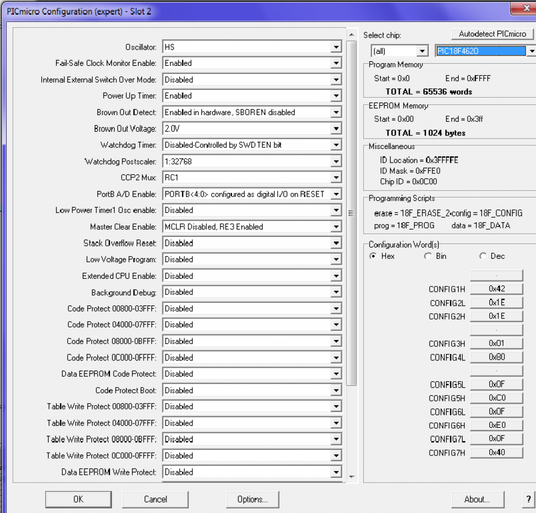Click the question mark help button

(x=529, y=499)
